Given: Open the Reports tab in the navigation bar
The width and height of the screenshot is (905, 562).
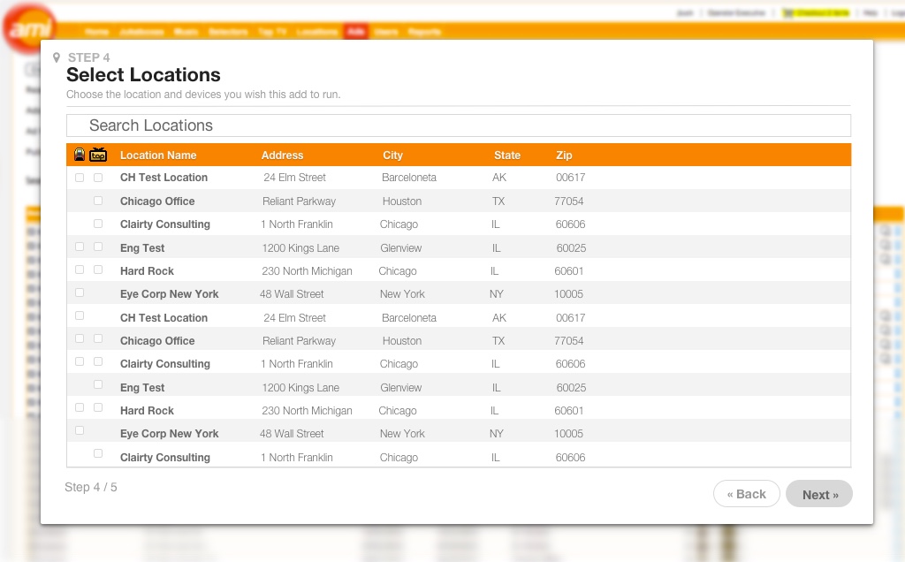Looking at the screenshot, I should pyautogui.click(x=424, y=32).
